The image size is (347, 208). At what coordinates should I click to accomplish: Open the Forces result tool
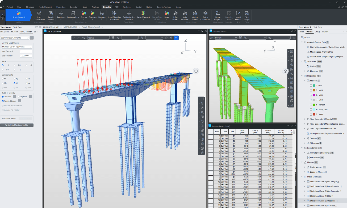click(x=84, y=15)
